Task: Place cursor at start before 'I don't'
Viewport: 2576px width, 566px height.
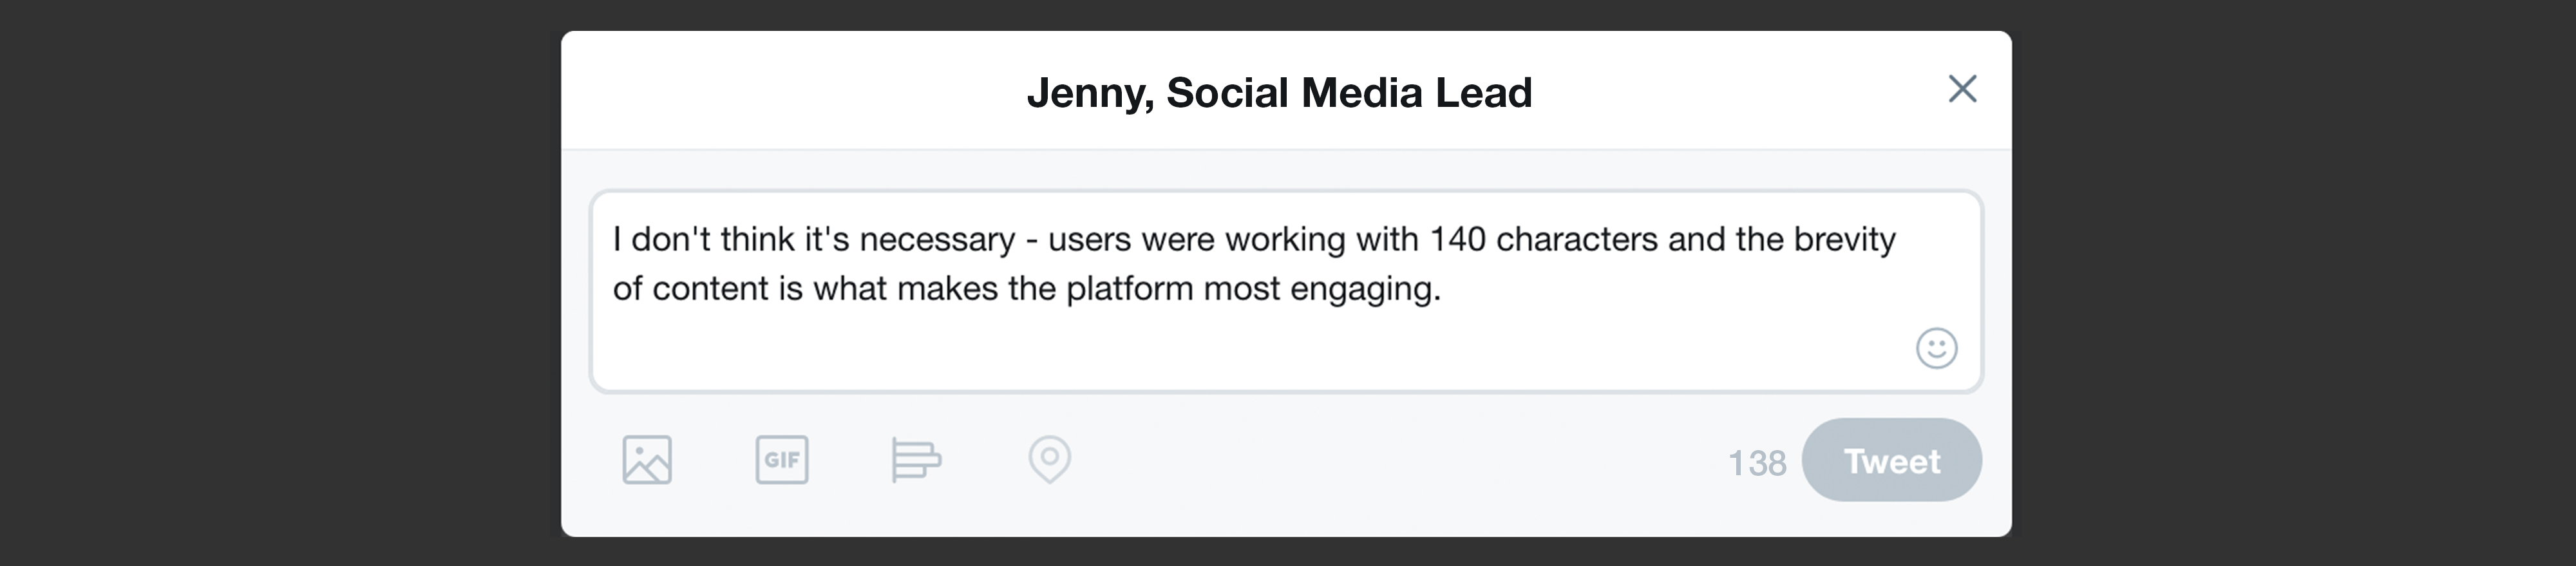Action: tap(613, 240)
